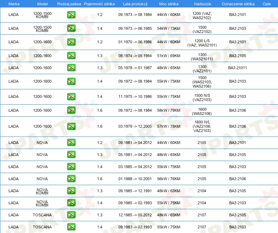The width and height of the screenshot is (278, 233).
Task: Click petrol icon in the 09.1973 -> 06.1985 row
Action: (x=71, y=28)
